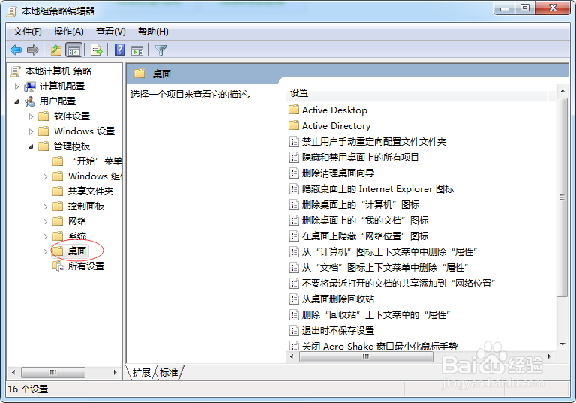
Task: Switch to the 扩展 tab
Action: 142,372
